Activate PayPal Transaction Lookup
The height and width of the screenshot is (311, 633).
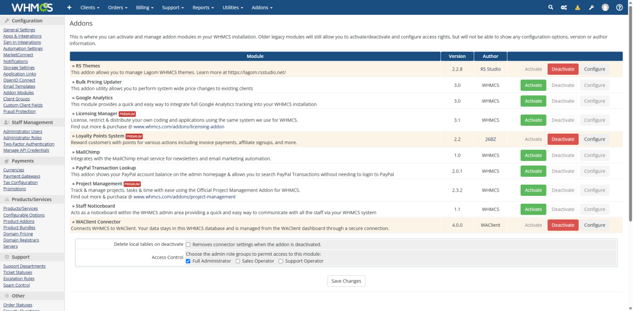[x=533, y=171]
